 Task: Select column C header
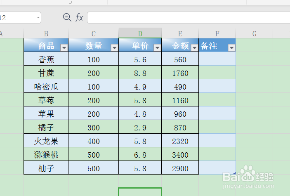pyautogui.click(x=93, y=33)
